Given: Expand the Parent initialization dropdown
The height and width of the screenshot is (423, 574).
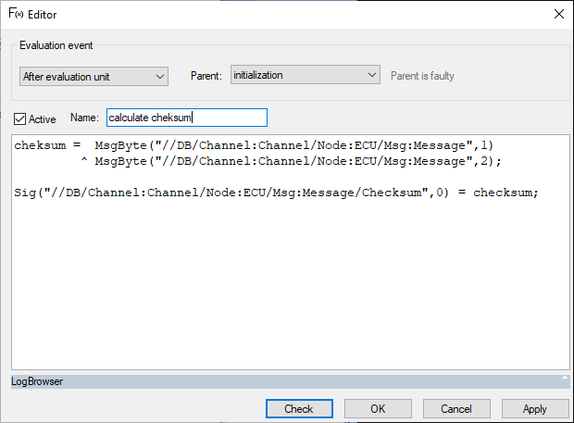Looking at the screenshot, I should pyautogui.click(x=305, y=75).
